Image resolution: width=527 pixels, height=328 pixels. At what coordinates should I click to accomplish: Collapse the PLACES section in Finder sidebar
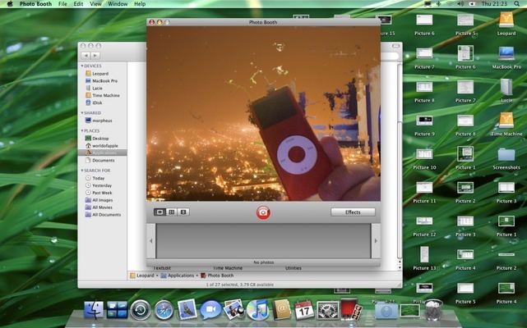click(x=82, y=131)
